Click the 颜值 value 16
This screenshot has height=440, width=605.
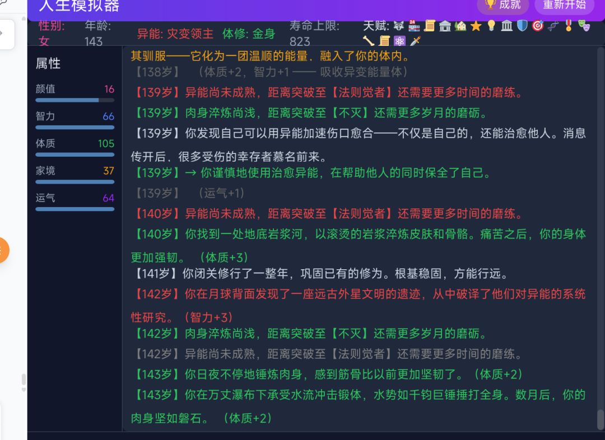pos(109,89)
